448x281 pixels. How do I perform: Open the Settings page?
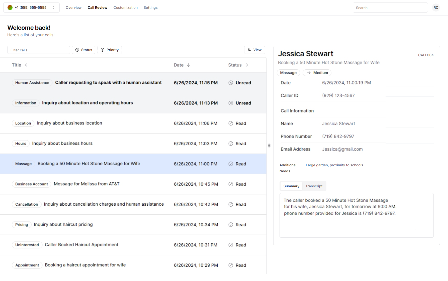150,8
